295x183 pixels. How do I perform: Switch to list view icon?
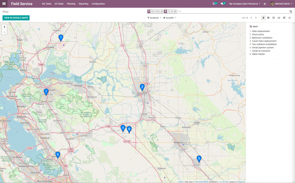[x=279, y=18]
